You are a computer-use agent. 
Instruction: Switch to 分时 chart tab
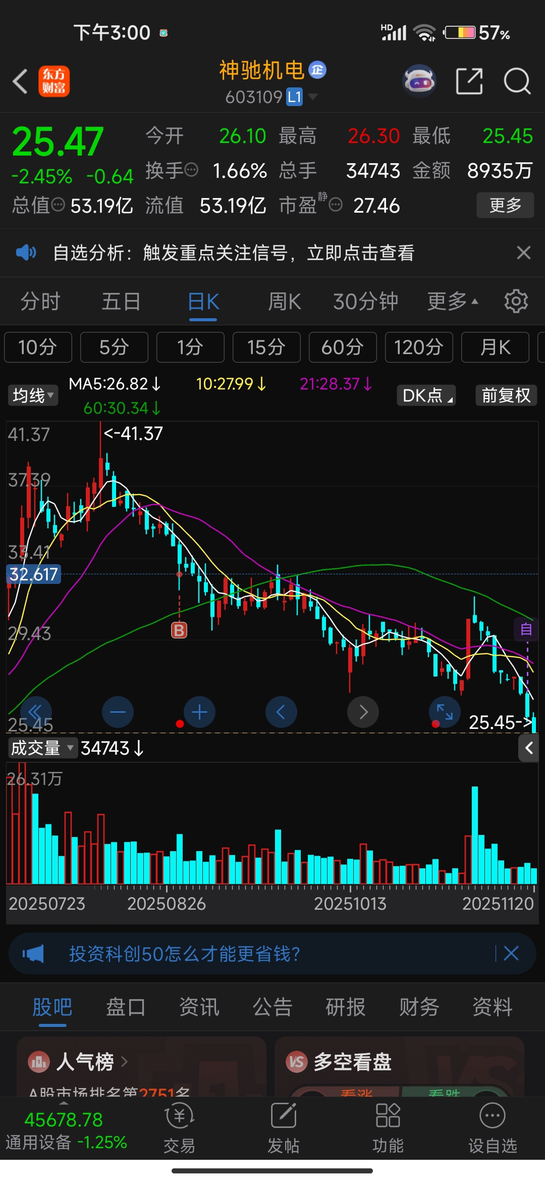coord(40,302)
